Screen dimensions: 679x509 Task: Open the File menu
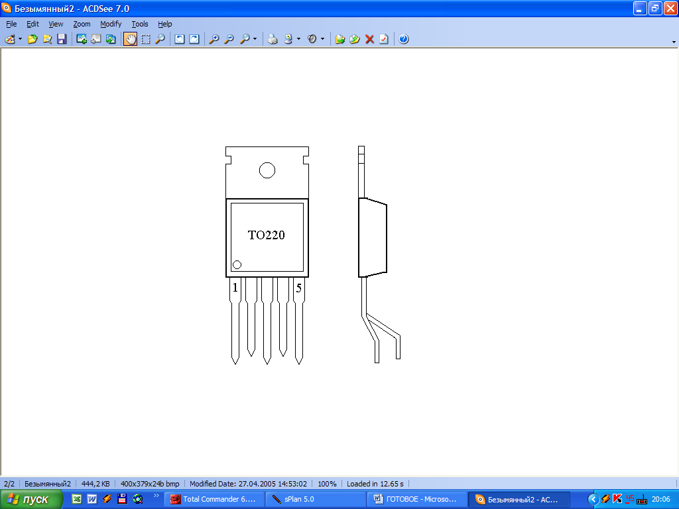click(11, 24)
